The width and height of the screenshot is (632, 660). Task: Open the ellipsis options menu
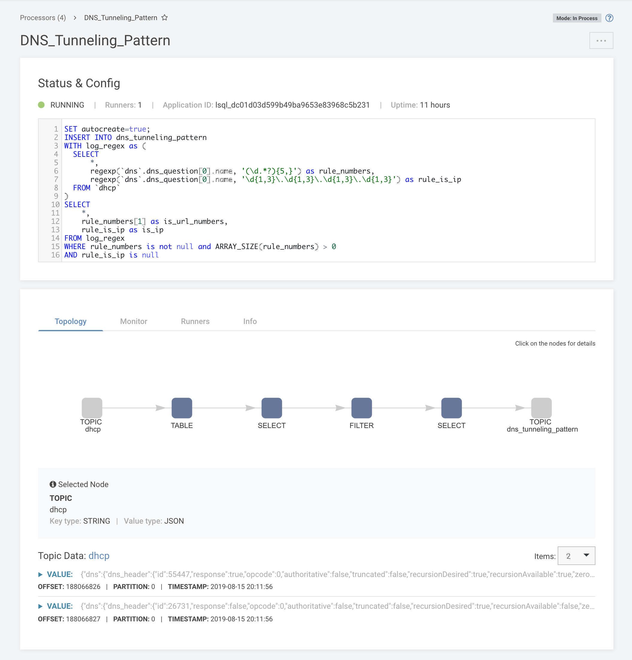point(601,40)
